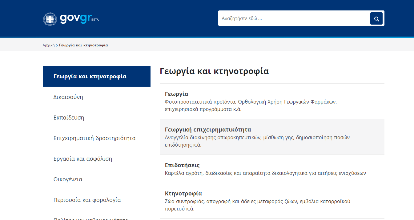Open the Γεωργία subcategory heading
This screenshot has width=414, height=220.
click(176, 94)
